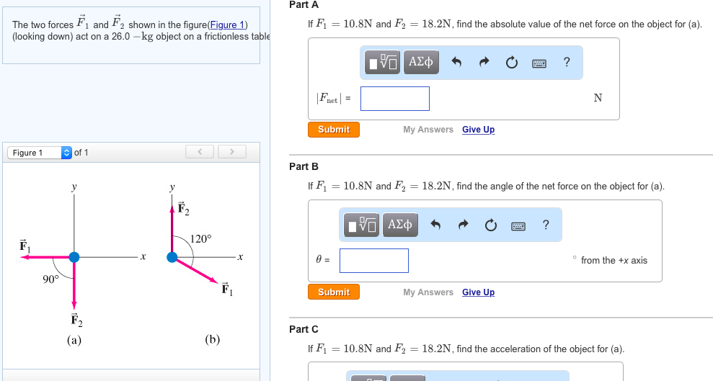Open the Greek symbols ΑΣφ menu in Part B
The image size is (713, 381).
coord(400,225)
